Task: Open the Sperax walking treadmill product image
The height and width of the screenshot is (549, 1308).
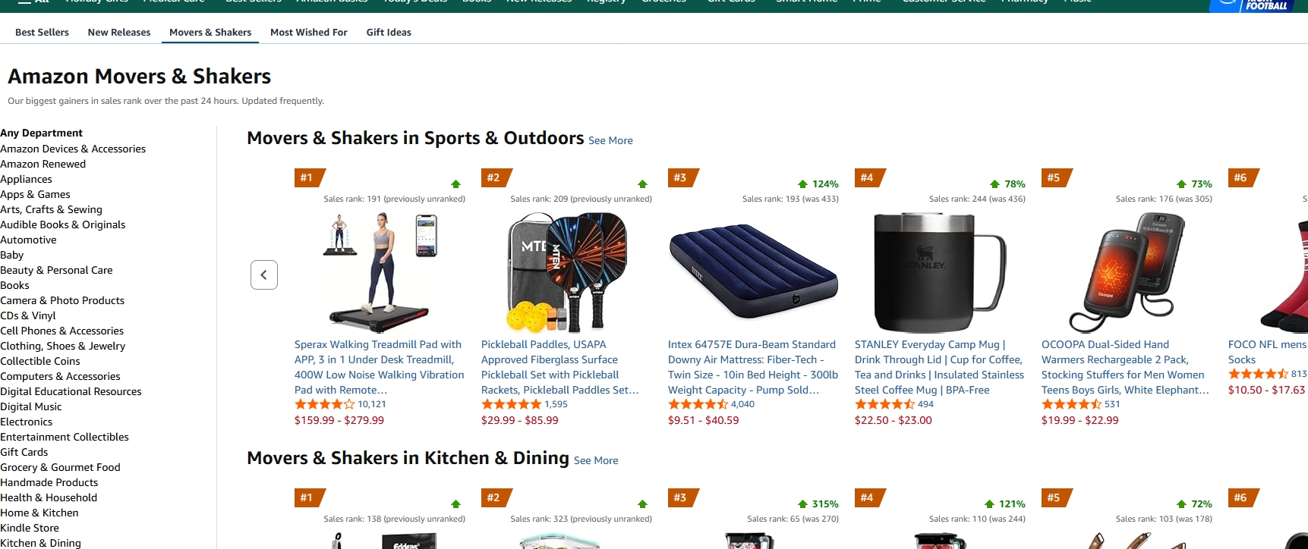Action: tap(379, 271)
